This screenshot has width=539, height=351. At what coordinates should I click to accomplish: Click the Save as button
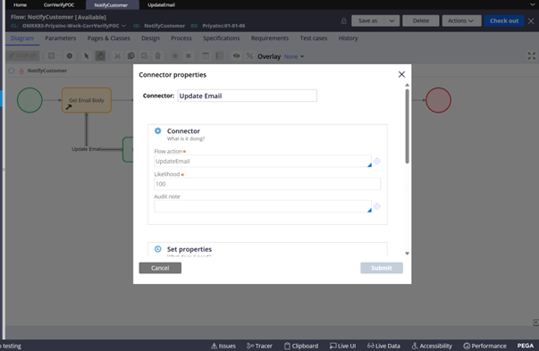pyautogui.click(x=367, y=21)
